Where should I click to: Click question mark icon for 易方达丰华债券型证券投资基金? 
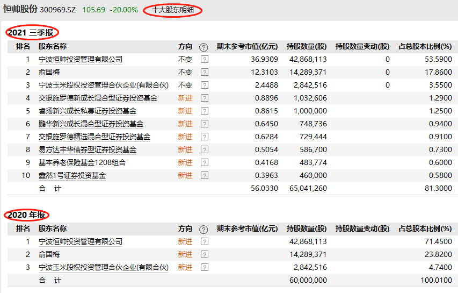pos(205,149)
